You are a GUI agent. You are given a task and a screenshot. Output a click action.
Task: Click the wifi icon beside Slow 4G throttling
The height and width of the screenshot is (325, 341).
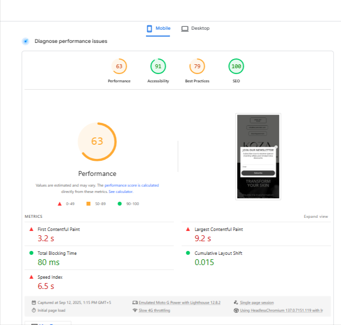coord(135,310)
